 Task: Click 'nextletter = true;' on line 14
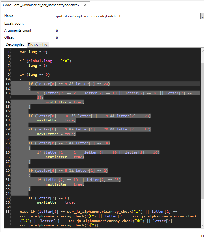coord(65,102)
